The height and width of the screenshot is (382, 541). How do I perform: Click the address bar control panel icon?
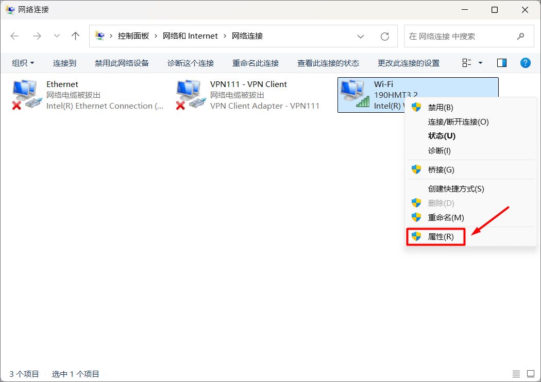pos(100,36)
